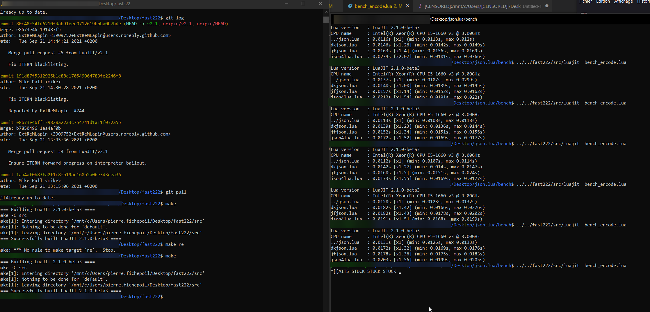Click the left terminal window title bar
The height and width of the screenshot is (312, 650).
pyautogui.click(x=115, y=3)
